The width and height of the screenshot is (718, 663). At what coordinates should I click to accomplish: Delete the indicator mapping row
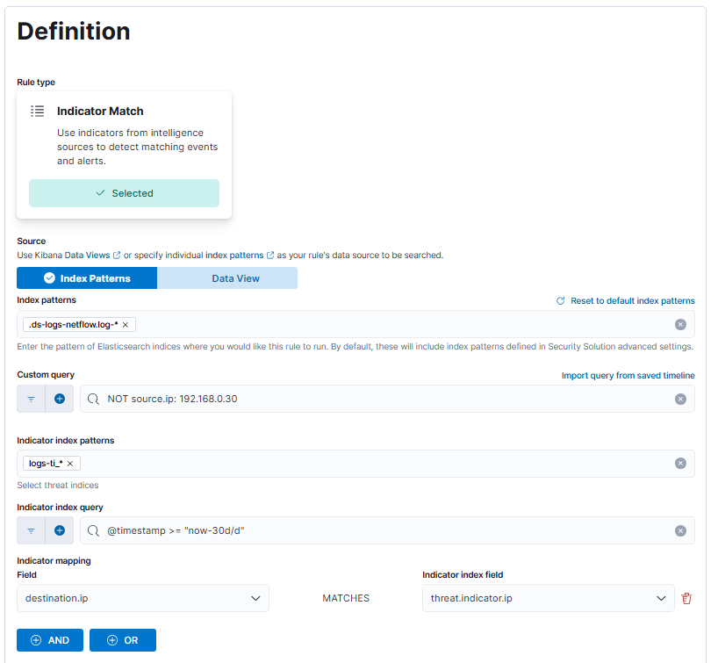686,598
